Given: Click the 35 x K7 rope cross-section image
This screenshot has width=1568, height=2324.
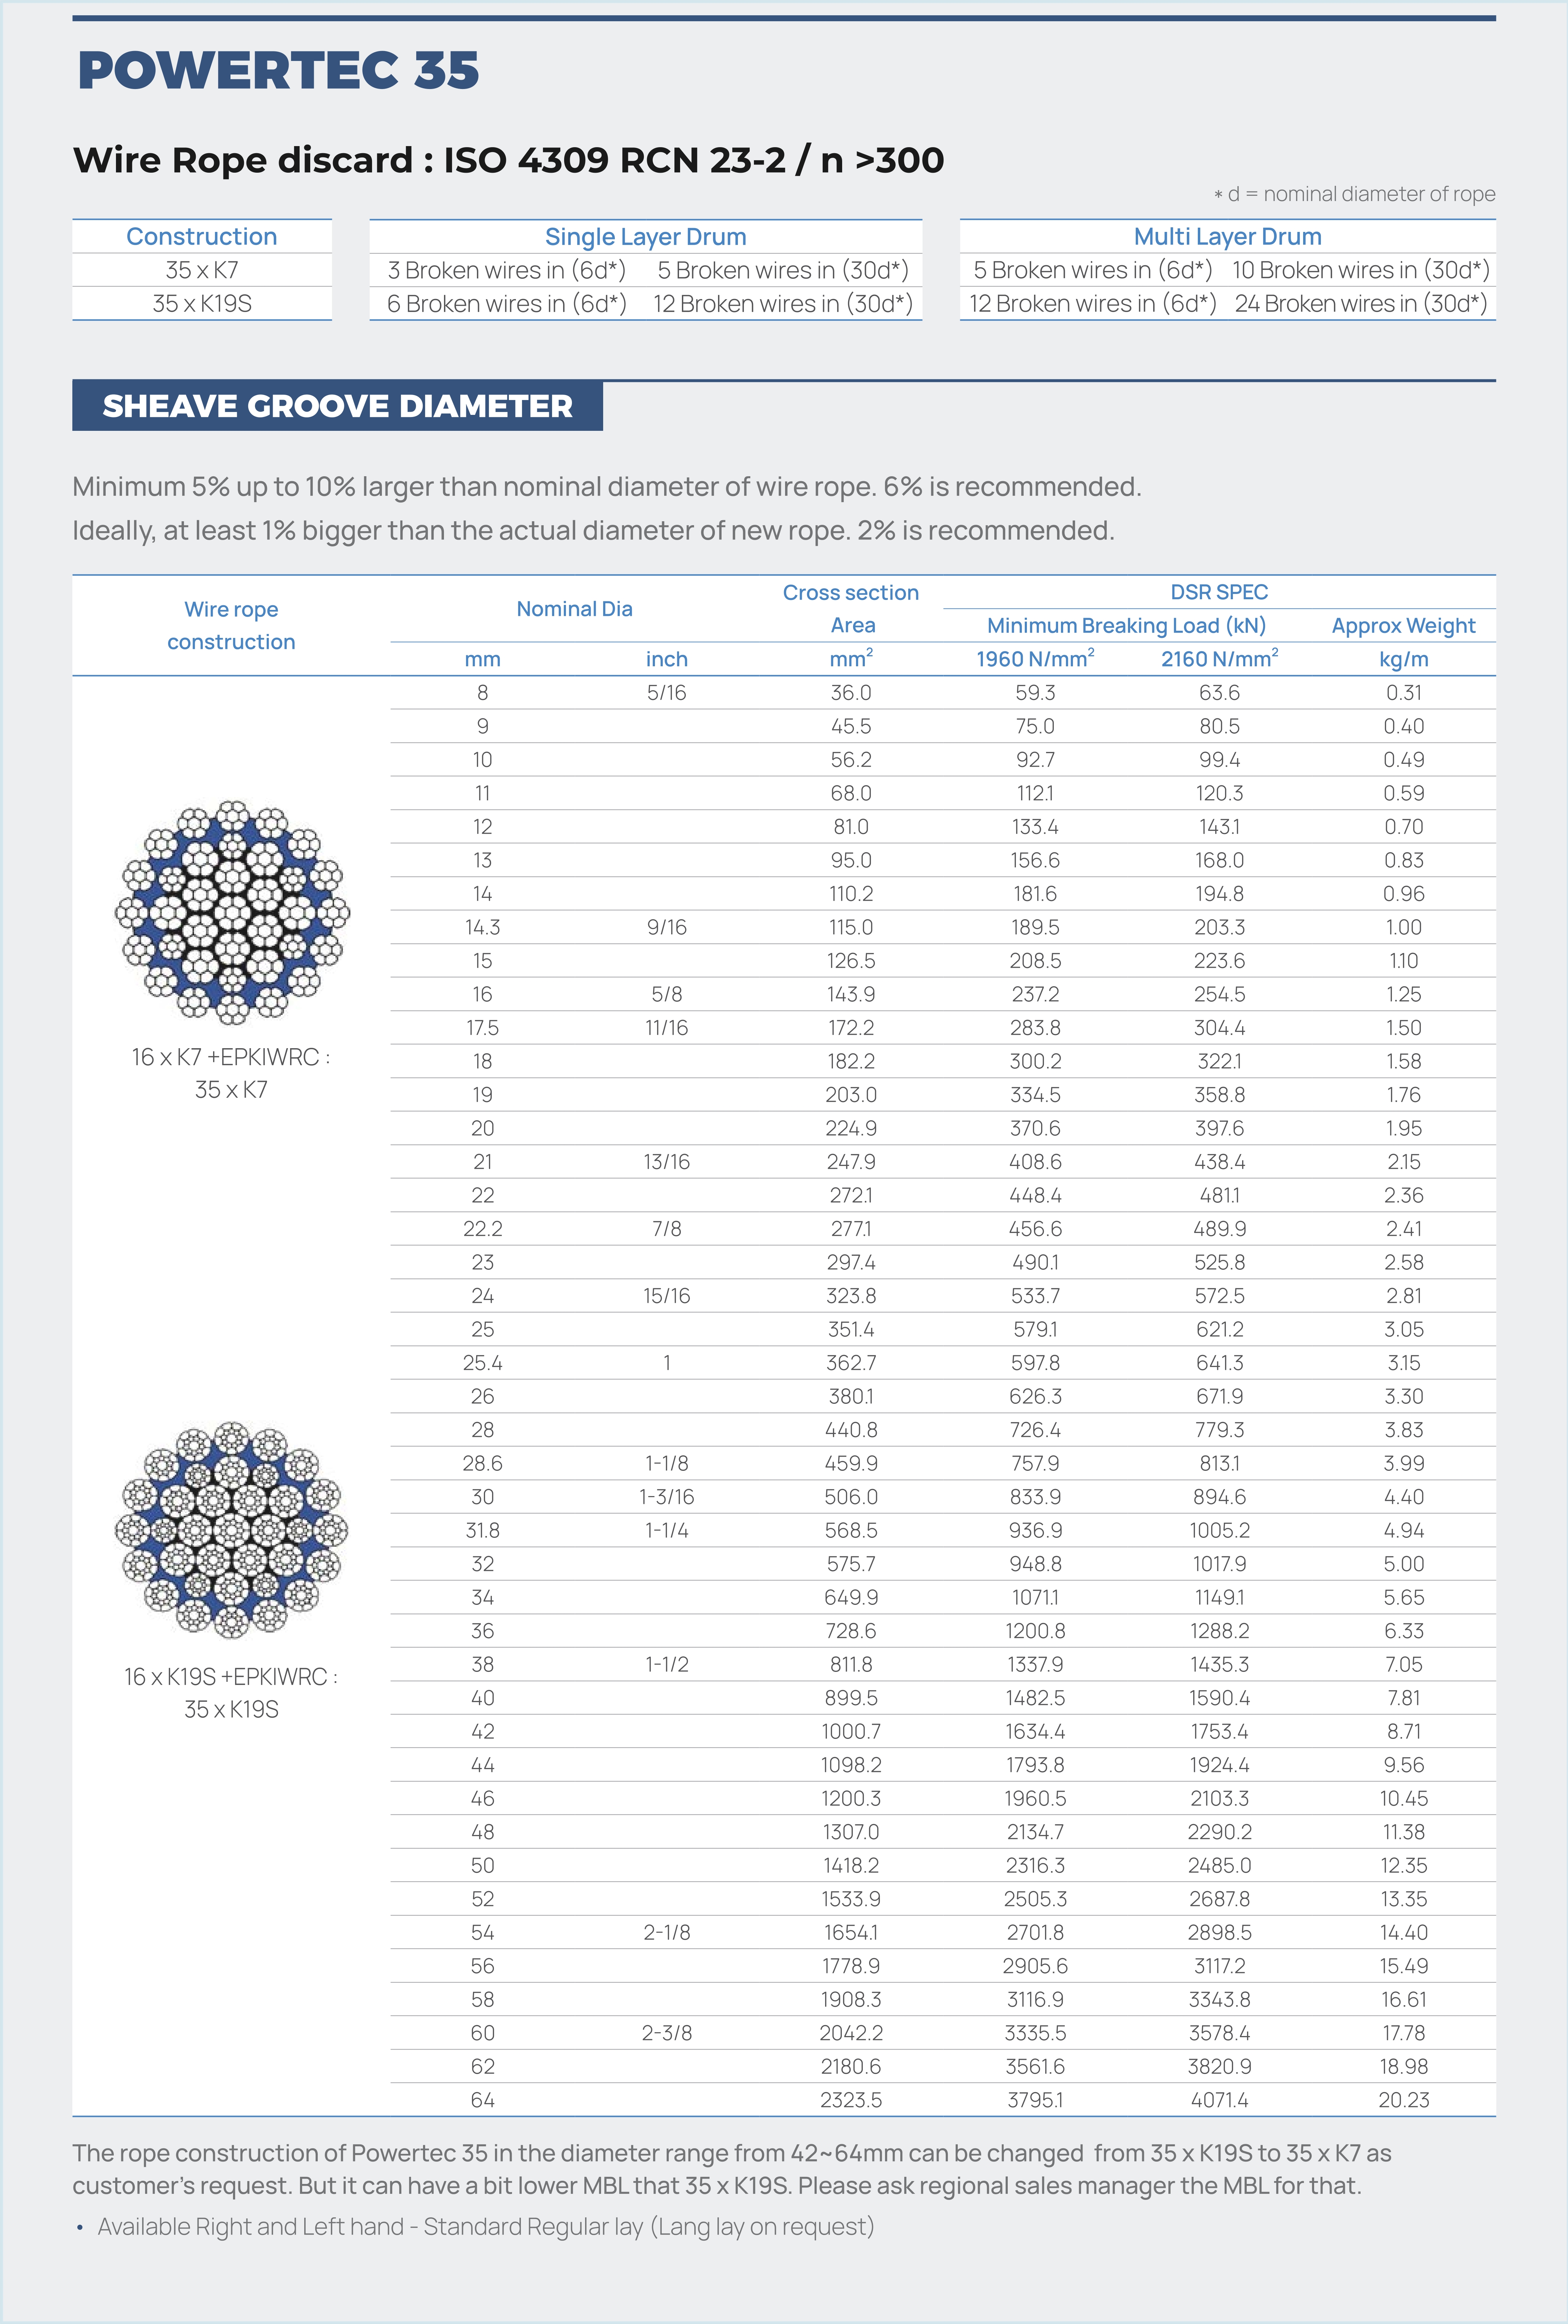Looking at the screenshot, I should pos(232,912).
